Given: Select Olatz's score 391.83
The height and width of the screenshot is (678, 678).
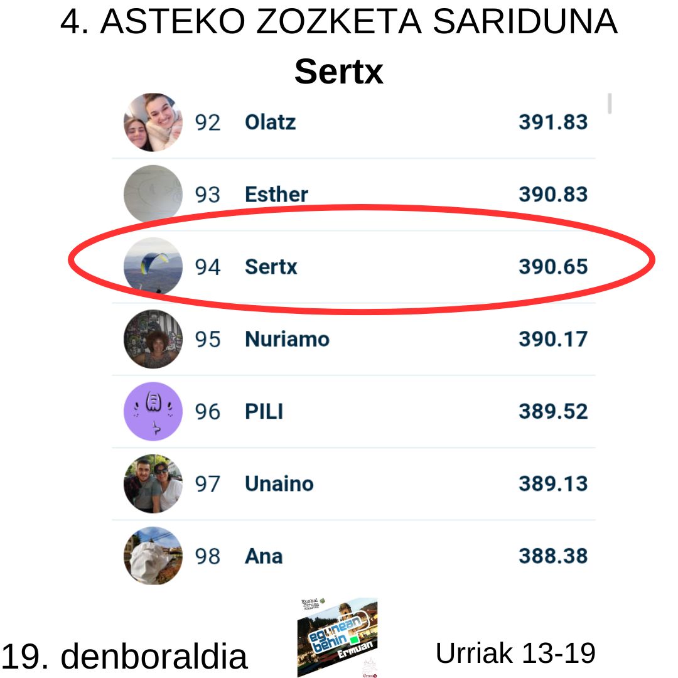Looking at the screenshot, I should [552, 122].
